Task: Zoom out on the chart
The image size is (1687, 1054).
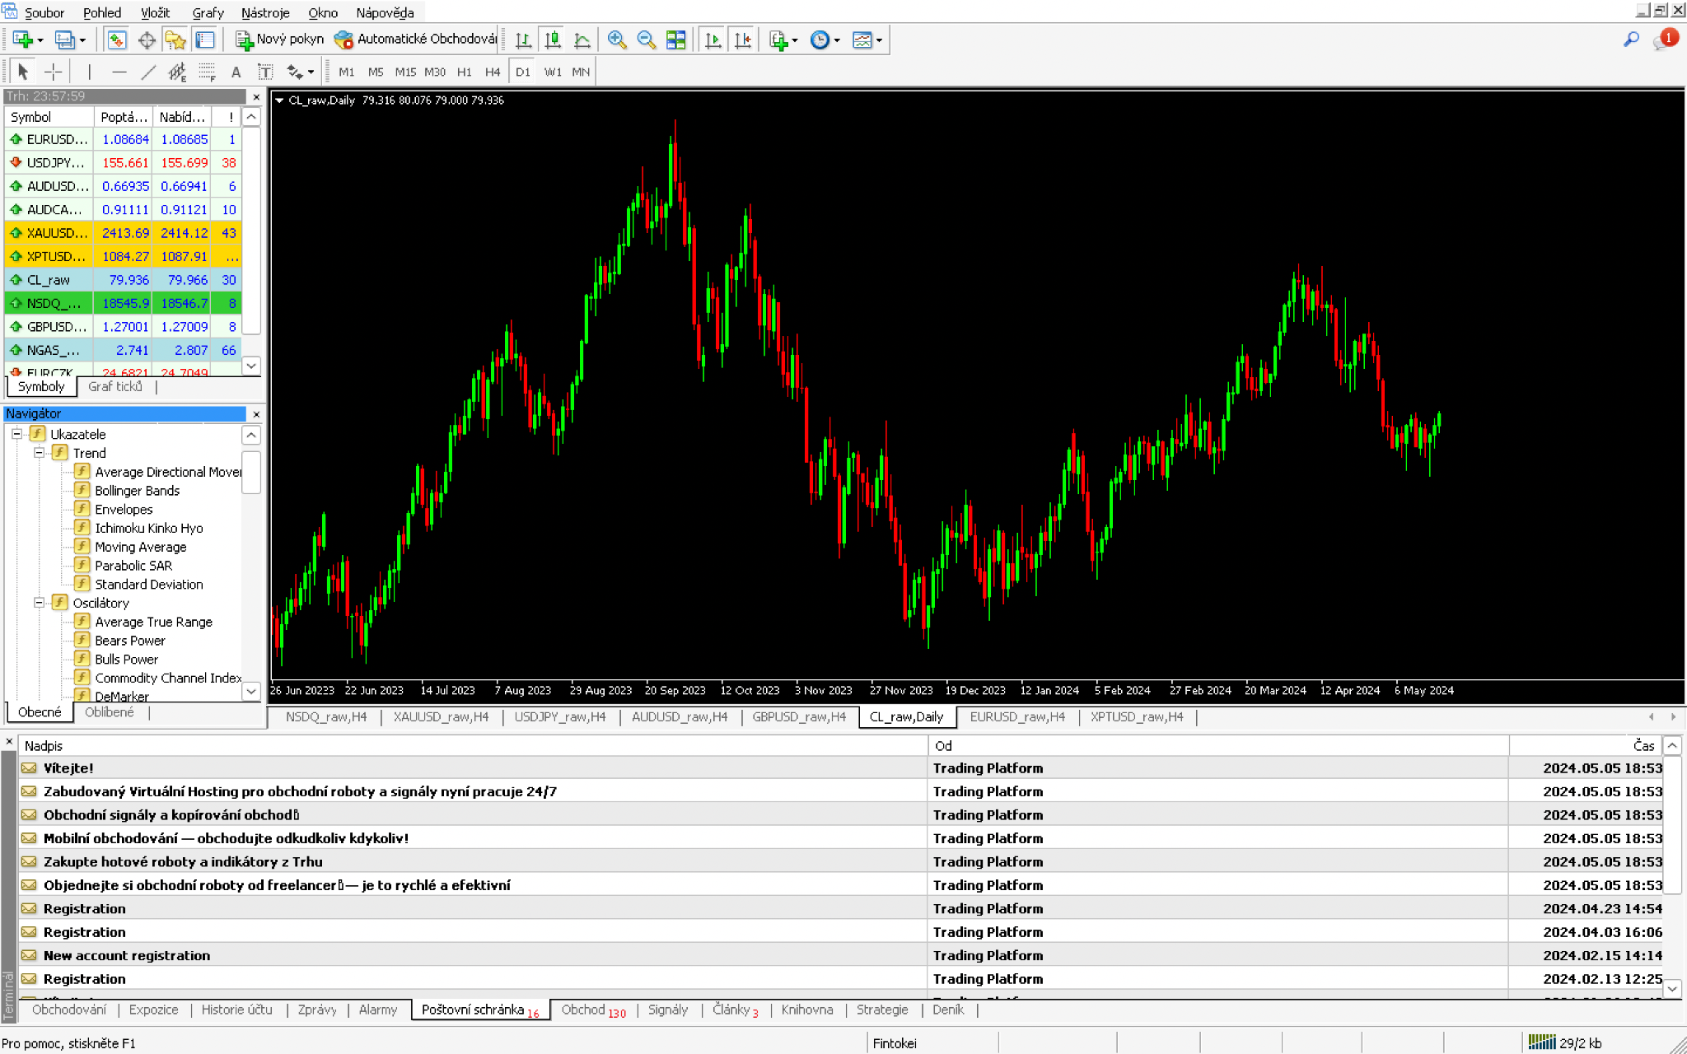Action: tap(646, 40)
